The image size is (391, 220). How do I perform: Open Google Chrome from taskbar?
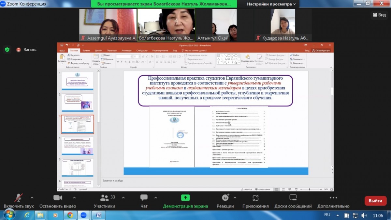coord(70,215)
